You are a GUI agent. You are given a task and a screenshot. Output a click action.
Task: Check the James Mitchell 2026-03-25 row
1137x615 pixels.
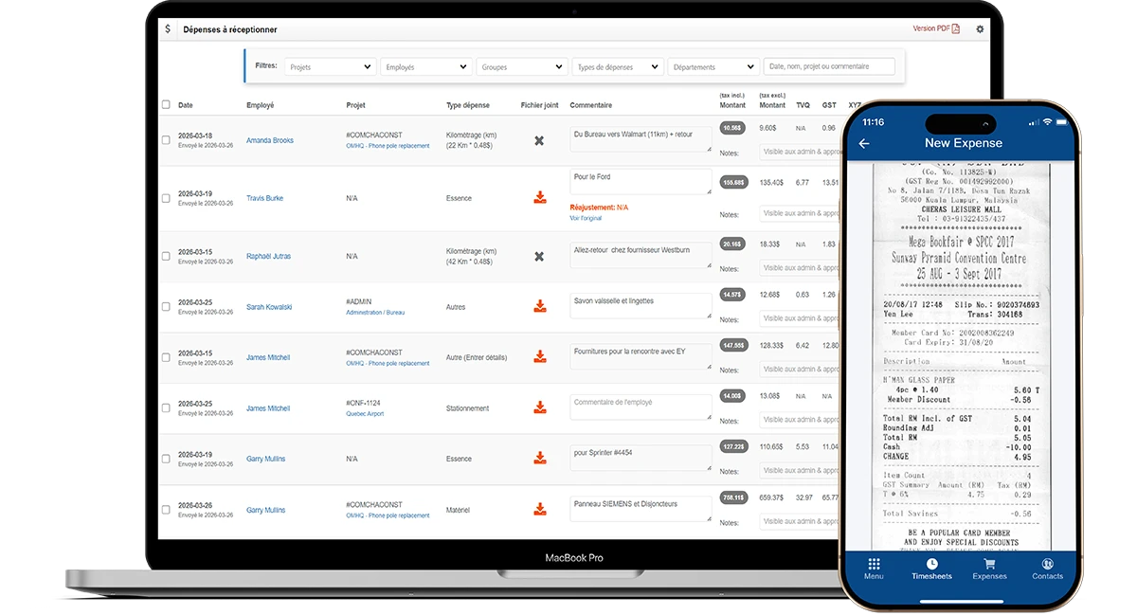166,408
